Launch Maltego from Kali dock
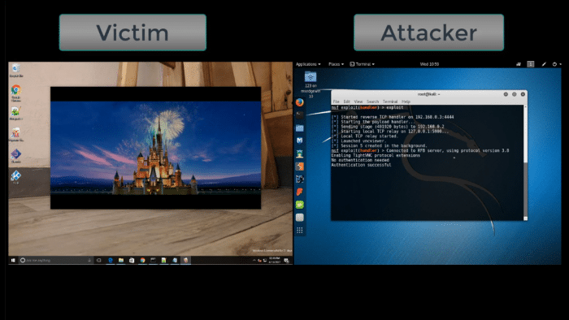 point(300,179)
